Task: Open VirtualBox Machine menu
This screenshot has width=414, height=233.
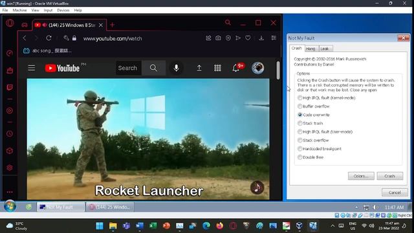Action: click(x=20, y=10)
